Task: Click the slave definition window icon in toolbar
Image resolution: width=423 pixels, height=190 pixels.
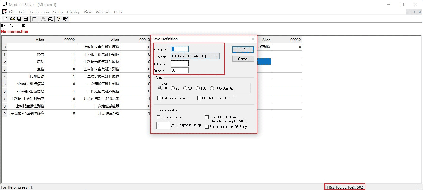Action: [x=34, y=19]
